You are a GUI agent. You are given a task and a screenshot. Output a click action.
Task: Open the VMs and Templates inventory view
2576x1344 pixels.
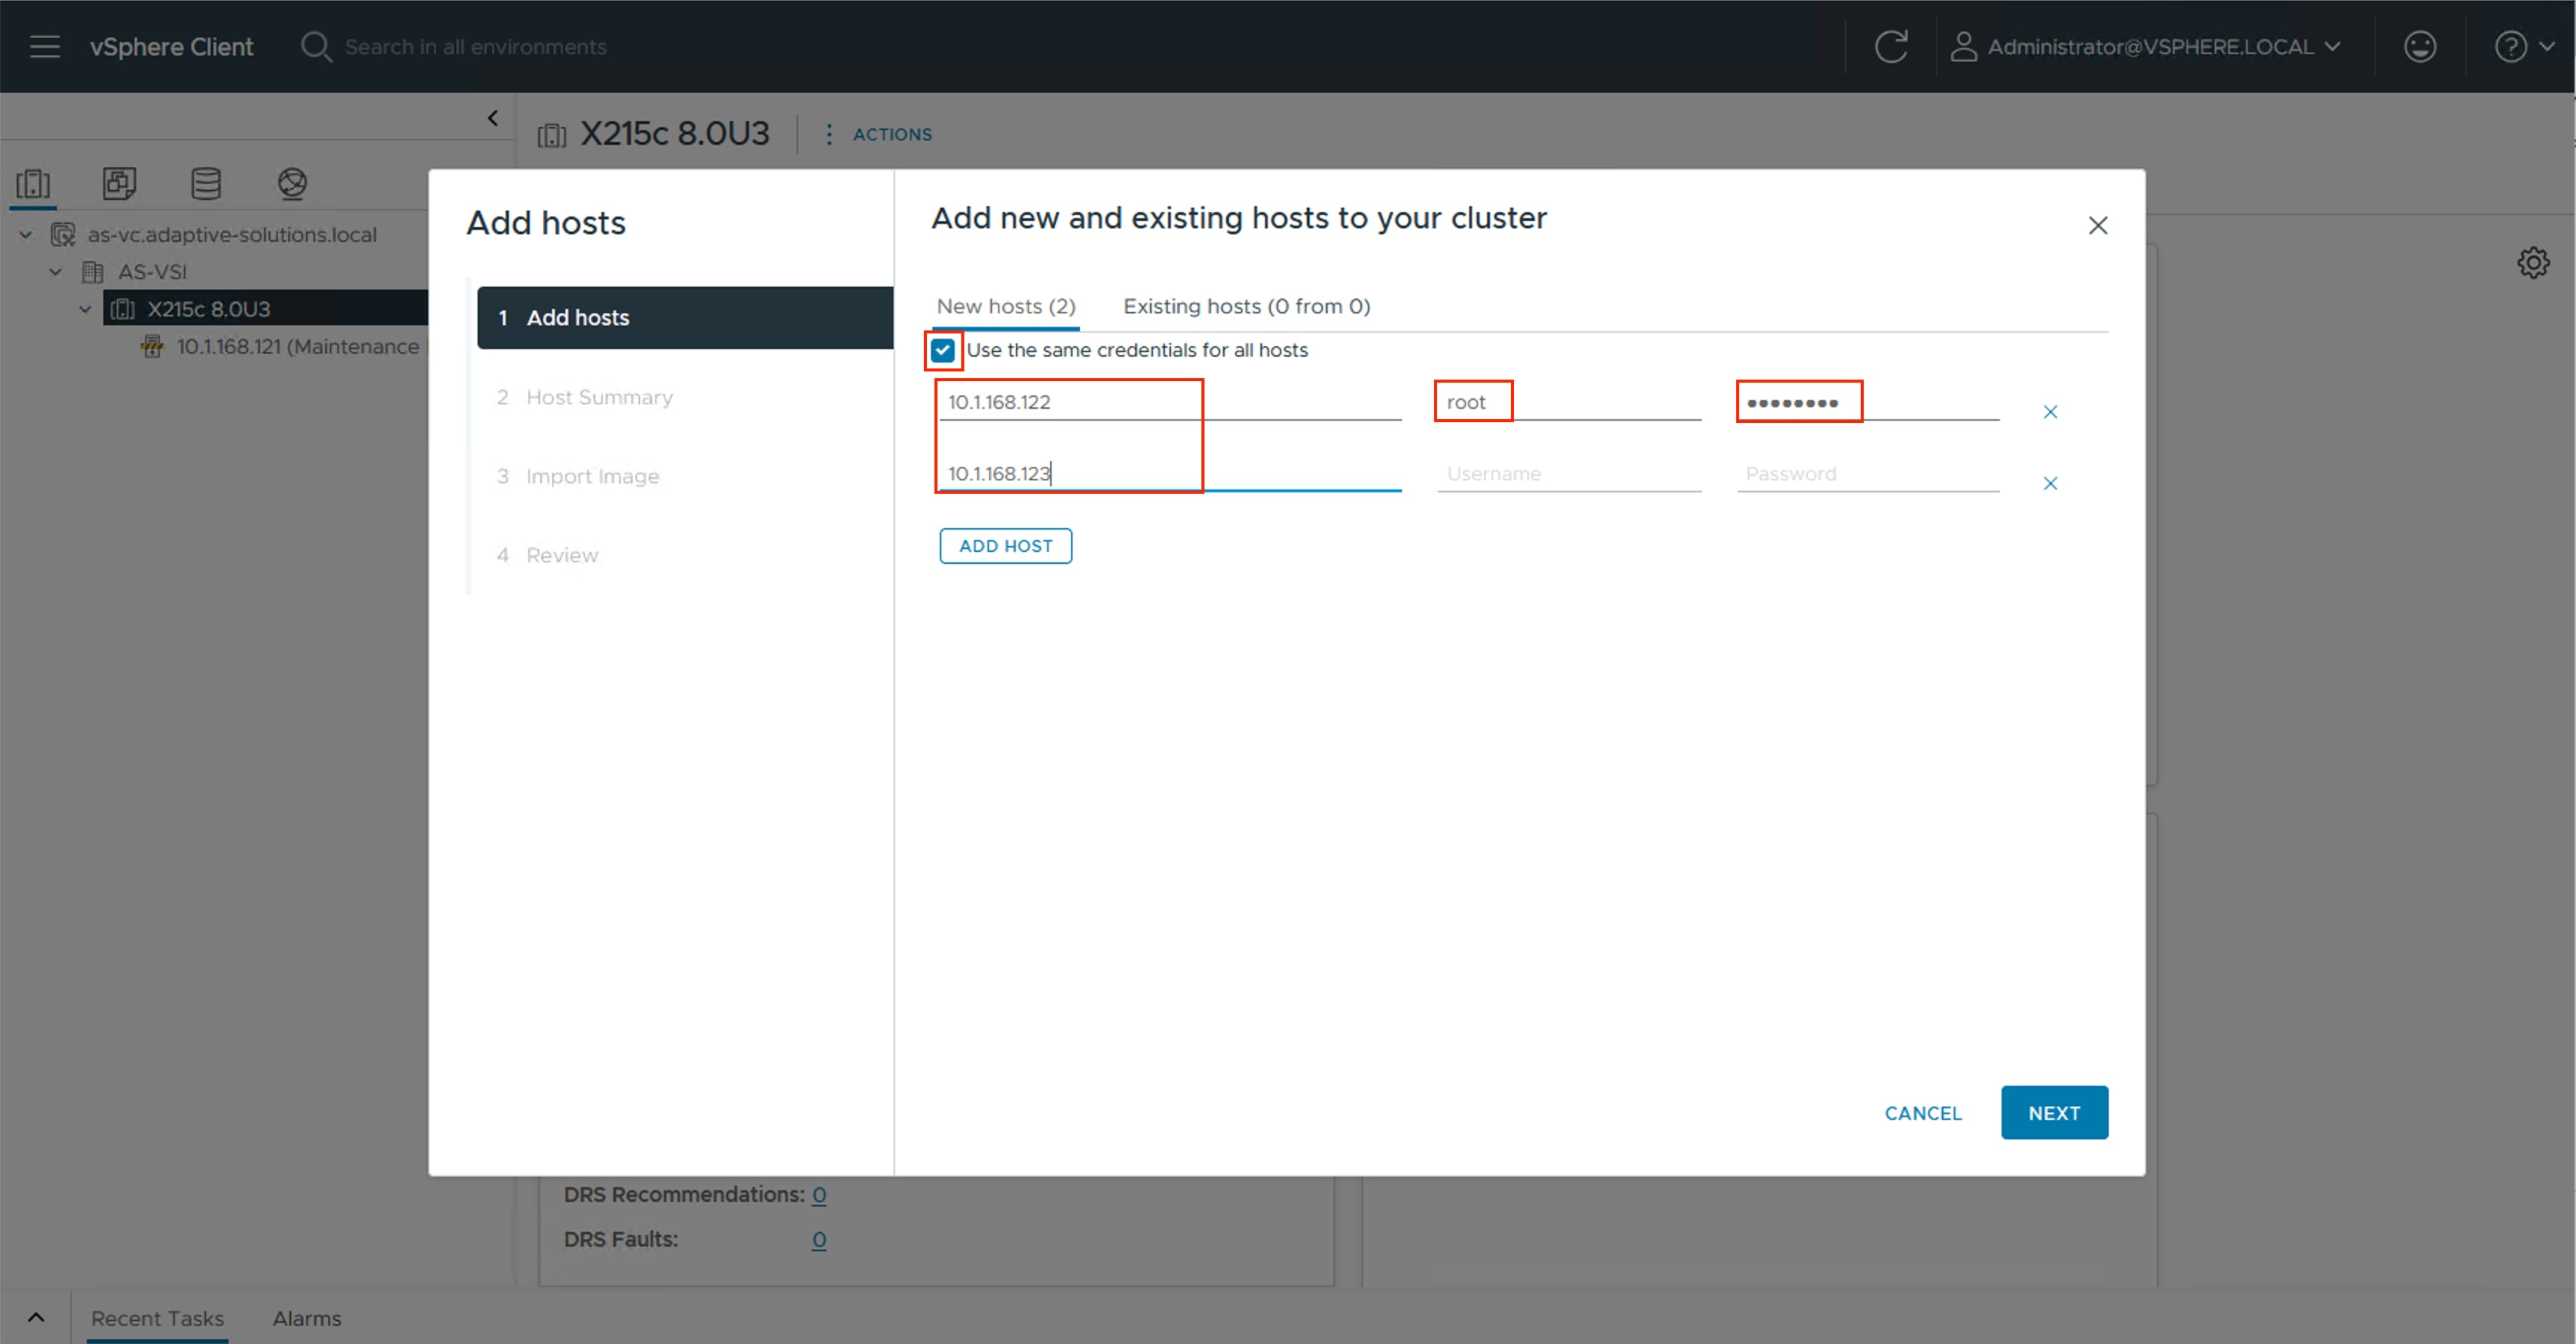(x=119, y=183)
